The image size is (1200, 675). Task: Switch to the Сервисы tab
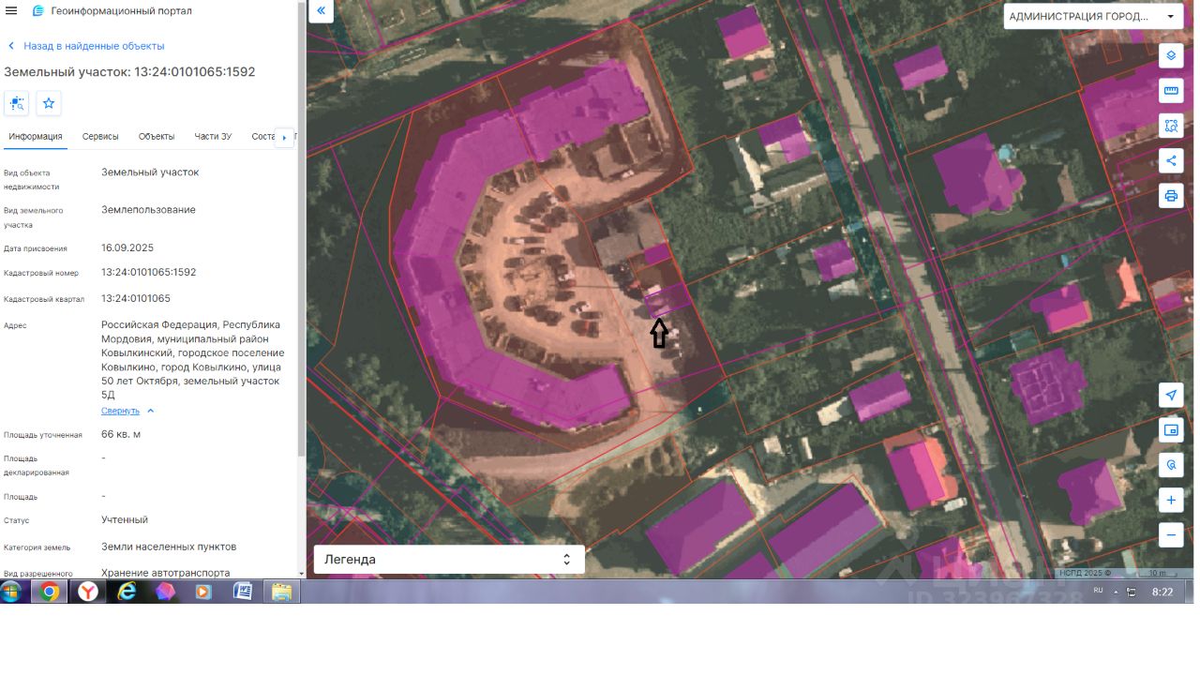[100, 137]
